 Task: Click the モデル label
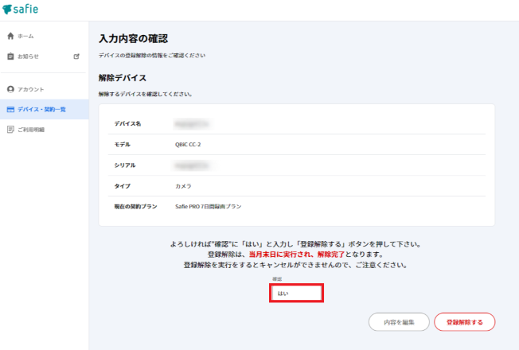[x=122, y=145]
